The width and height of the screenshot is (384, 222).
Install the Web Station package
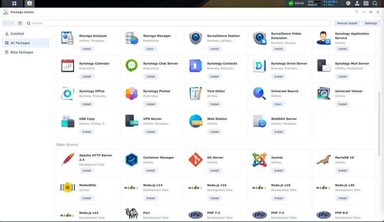(x=215, y=132)
